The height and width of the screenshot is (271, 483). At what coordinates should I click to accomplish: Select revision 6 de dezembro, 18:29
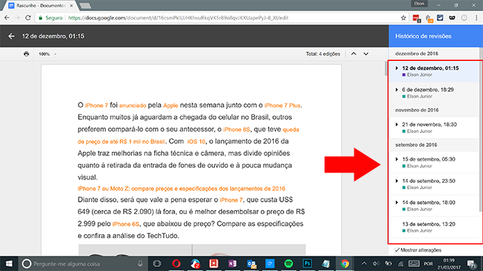(x=434, y=93)
